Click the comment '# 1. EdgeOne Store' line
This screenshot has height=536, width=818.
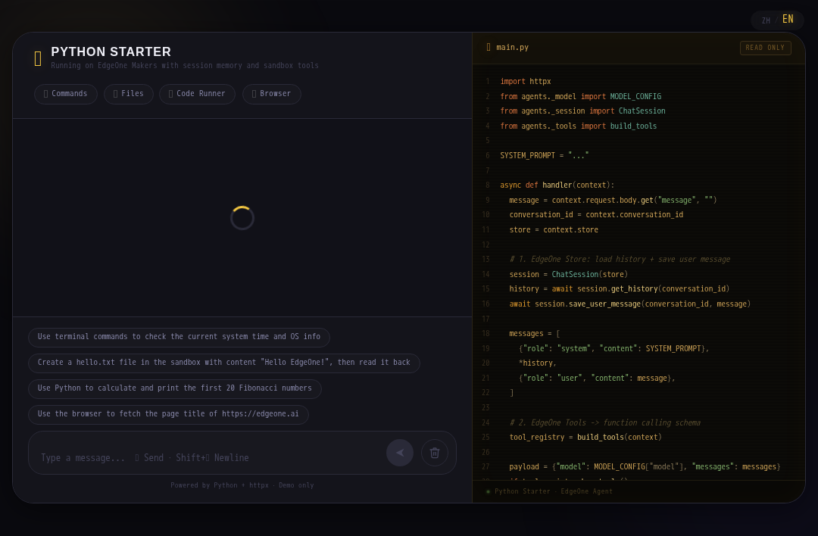620,259
